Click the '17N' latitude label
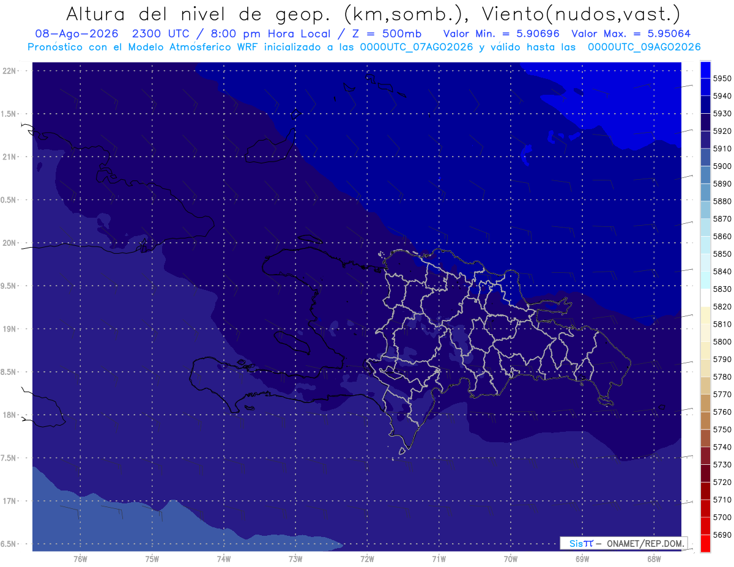The height and width of the screenshot is (567, 734). click(x=10, y=501)
